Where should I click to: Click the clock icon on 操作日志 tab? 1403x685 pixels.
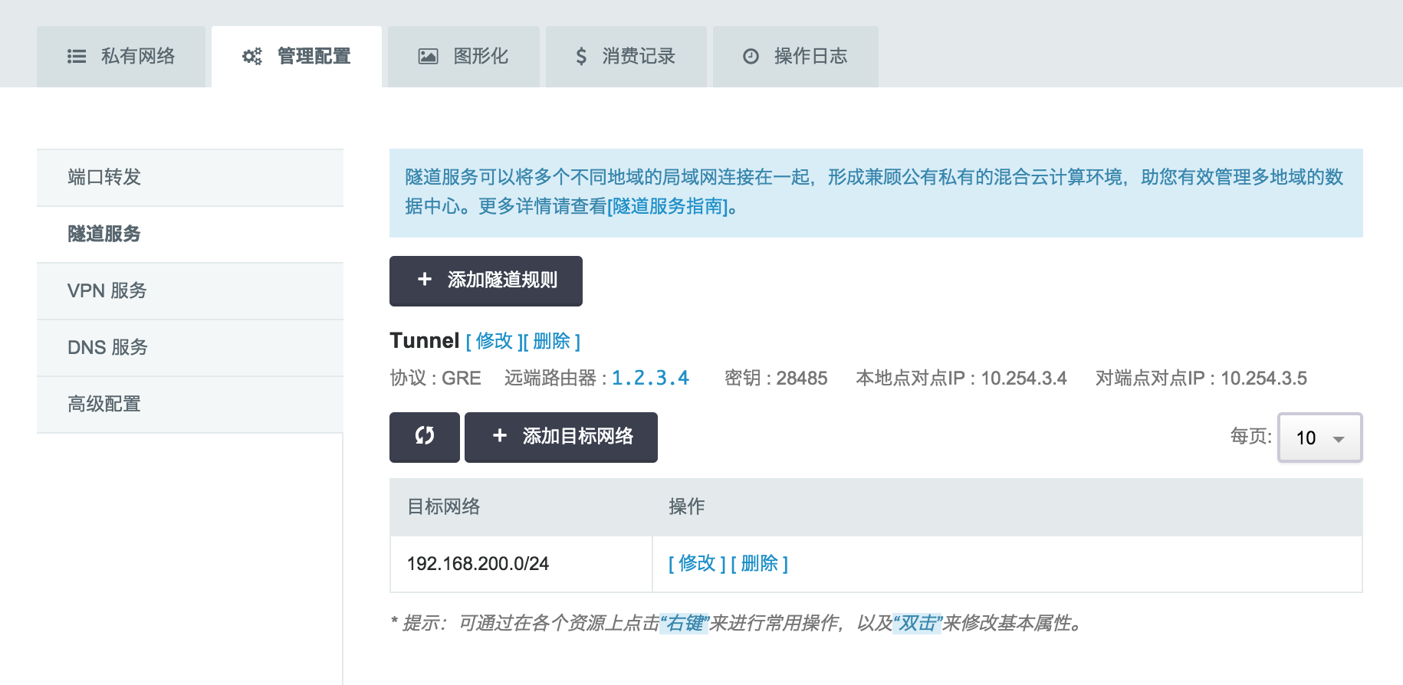[x=751, y=57]
